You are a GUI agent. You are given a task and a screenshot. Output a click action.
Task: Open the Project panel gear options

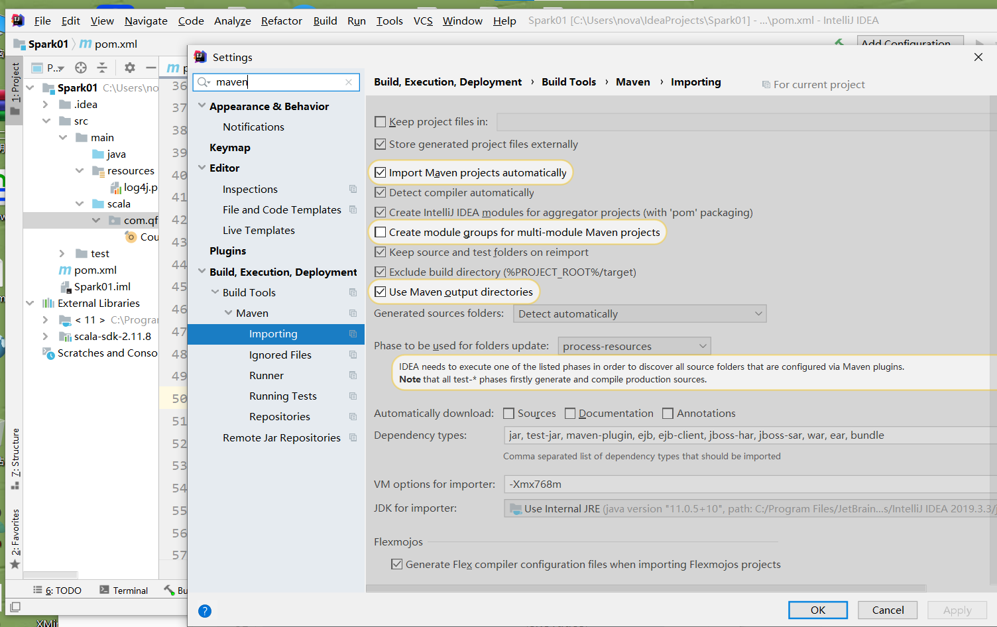tap(130, 68)
